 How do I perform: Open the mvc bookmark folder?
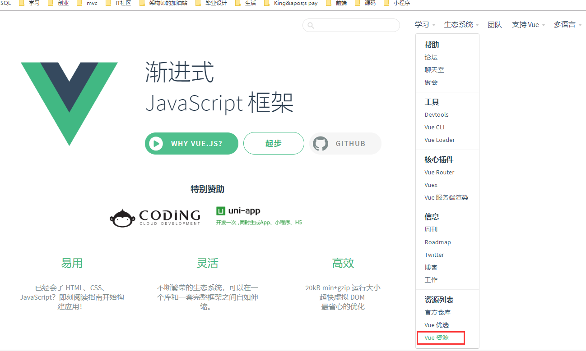[x=87, y=3]
